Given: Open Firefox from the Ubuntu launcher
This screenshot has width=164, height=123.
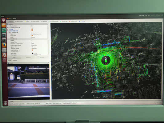Looking at the screenshot, I should coord(4,45).
